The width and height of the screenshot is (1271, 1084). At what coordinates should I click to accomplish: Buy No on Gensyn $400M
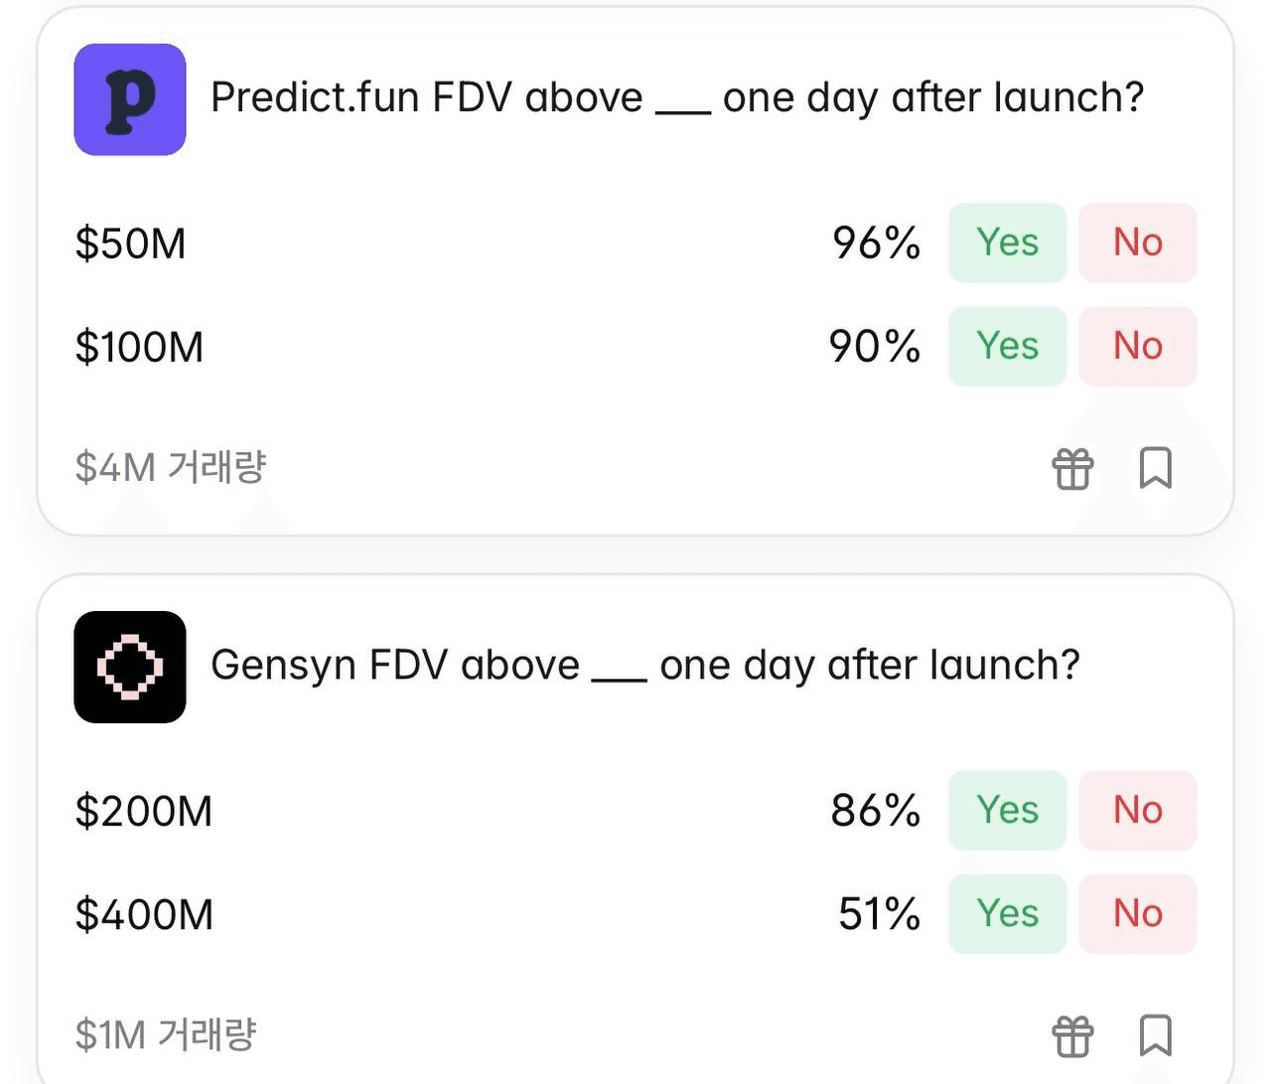tap(1137, 914)
